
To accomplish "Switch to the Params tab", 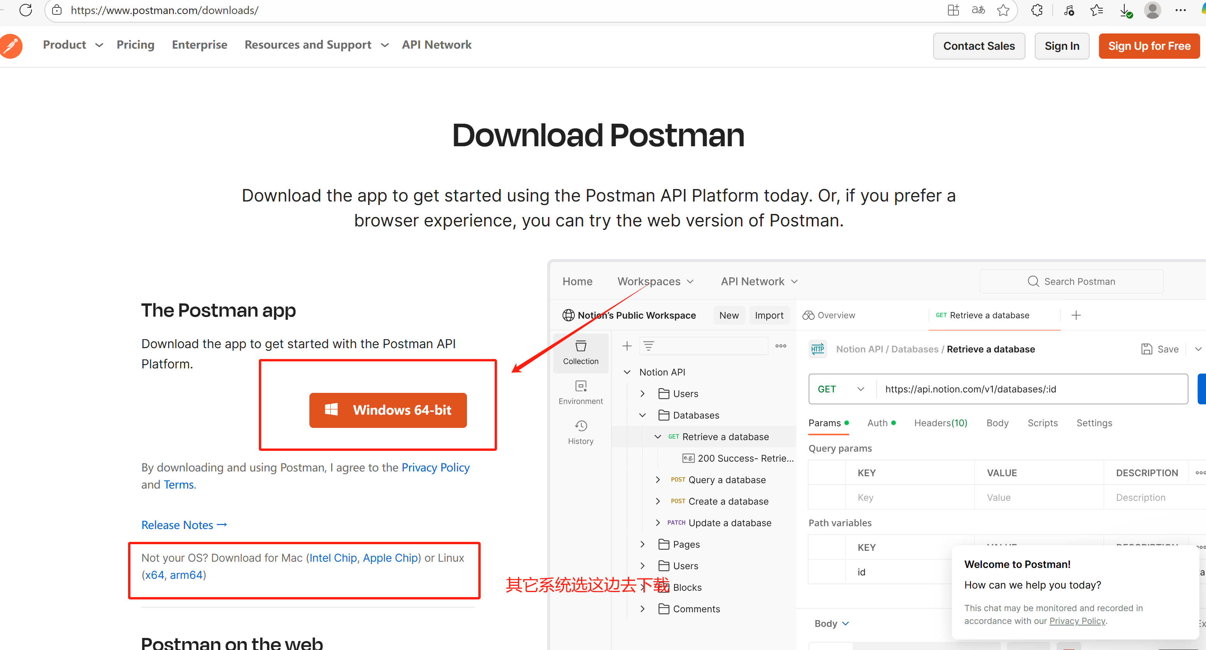I will (828, 423).
